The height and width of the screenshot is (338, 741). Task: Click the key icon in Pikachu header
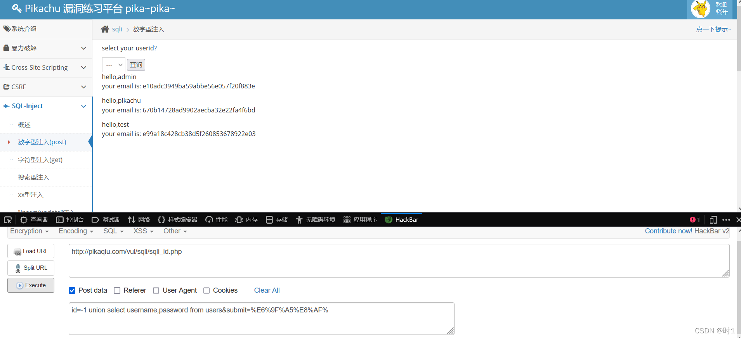pyautogui.click(x=17, y=8)
